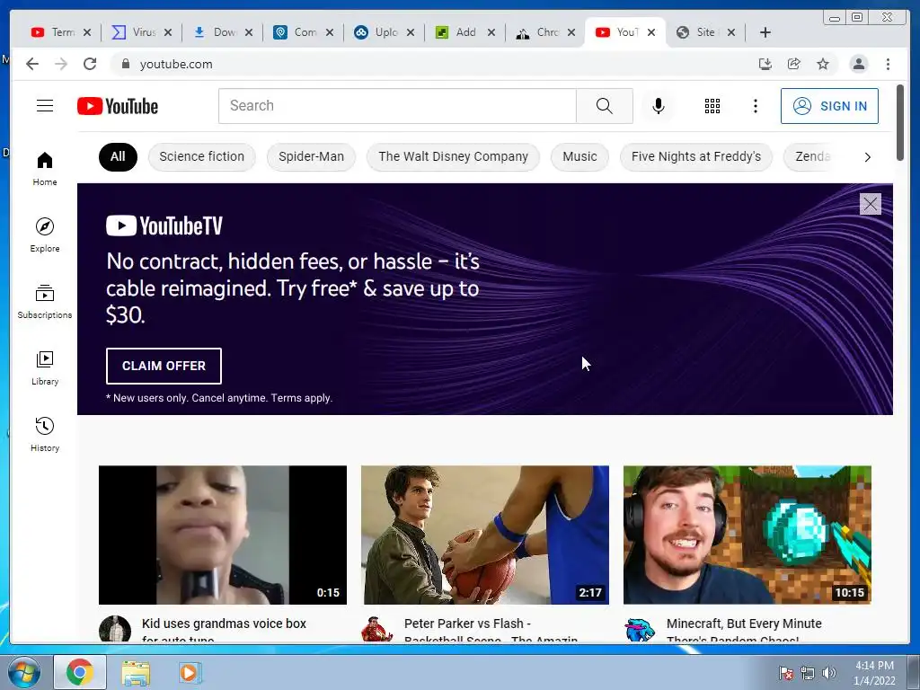Open Explore in the sidebar
This screenshot has height=690, width=920.
click(x=45, y=235)
